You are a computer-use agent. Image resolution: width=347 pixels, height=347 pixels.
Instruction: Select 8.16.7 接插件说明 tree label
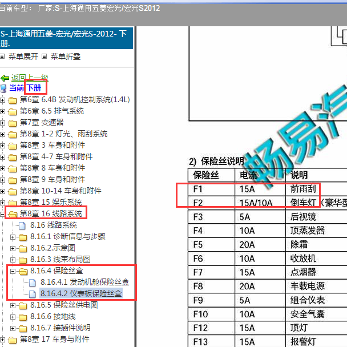tap(60, 328)
